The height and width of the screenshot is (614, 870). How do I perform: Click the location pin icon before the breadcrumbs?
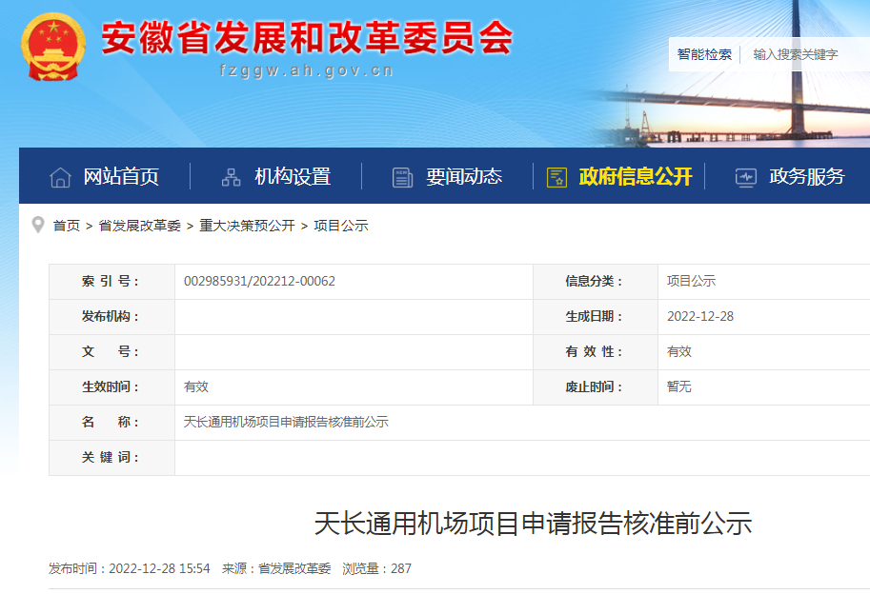(35, 226)
